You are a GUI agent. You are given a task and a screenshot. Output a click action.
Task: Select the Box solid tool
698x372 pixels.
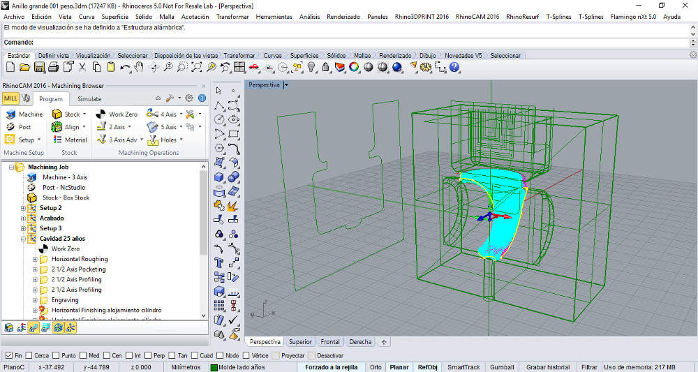click(x=219, y=177)
